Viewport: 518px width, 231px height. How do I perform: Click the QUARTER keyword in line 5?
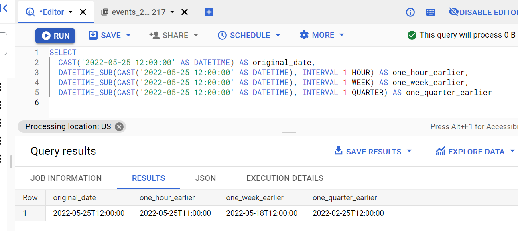coord(368,93)
